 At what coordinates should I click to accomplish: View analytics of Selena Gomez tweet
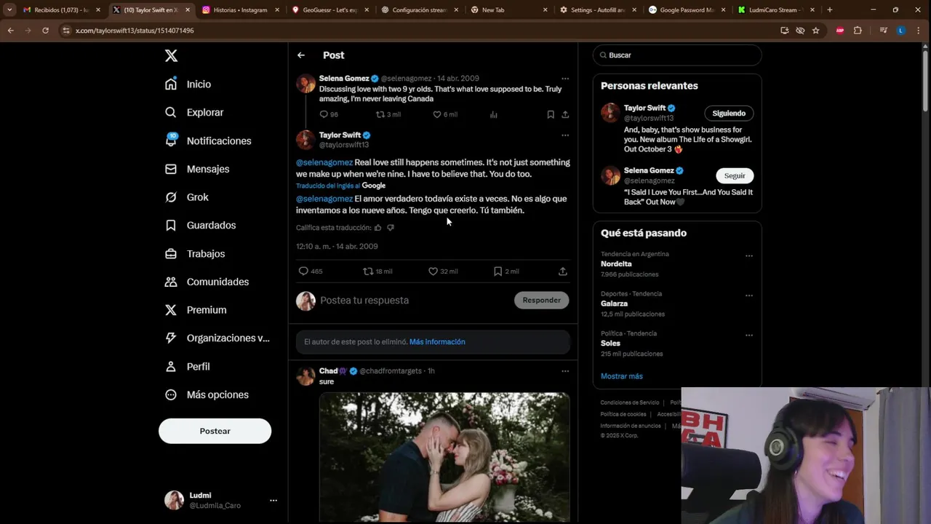pyautogui.click(x=494, y=114)
